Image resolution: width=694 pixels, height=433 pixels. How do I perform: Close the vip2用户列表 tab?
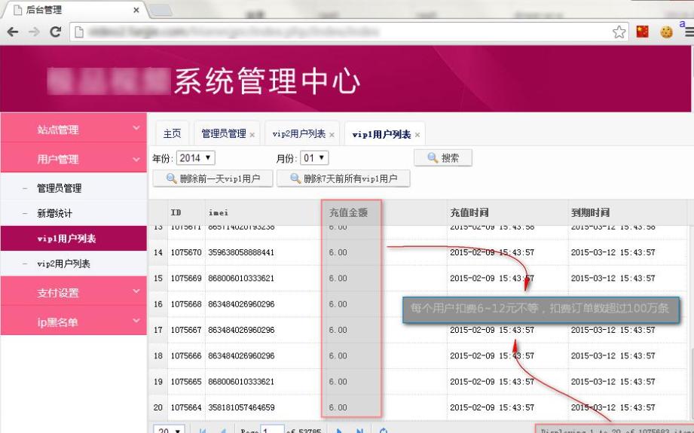pos(332,135)
